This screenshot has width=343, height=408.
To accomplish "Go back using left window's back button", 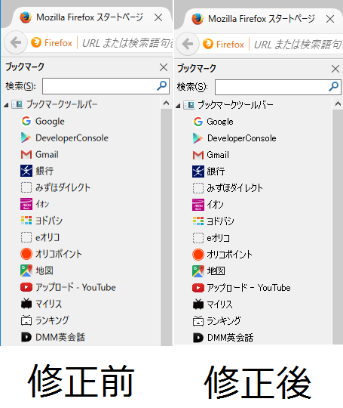I will click(x=16, y=42).
